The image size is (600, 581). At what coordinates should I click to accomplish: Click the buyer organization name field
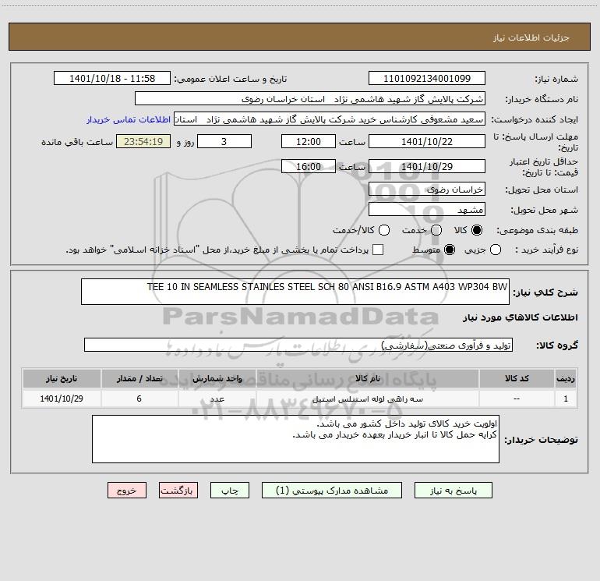[310, 99]
